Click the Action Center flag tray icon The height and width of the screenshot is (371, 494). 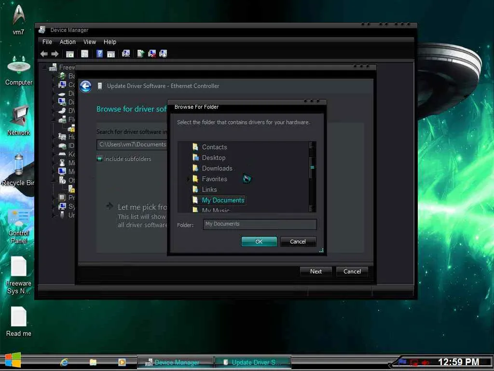pyautogui.click(x=402, y=362)
